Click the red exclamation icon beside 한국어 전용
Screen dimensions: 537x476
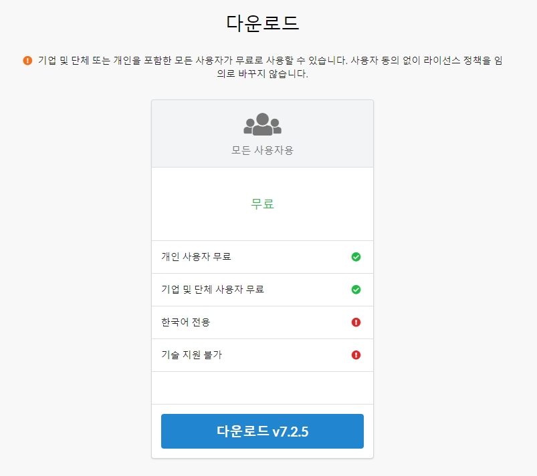(355, 322)
